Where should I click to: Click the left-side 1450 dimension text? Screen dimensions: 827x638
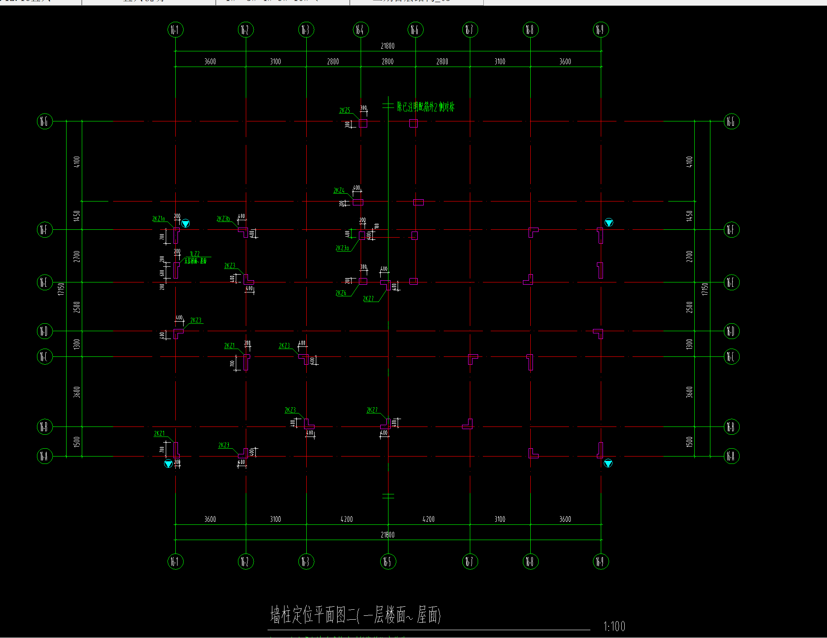point(77,215)
